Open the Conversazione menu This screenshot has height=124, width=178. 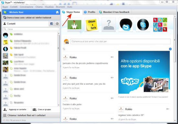tap(27, 7)
